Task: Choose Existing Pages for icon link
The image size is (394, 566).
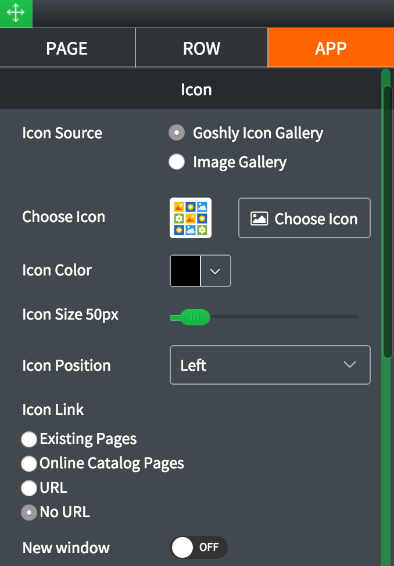Action: coord(29,439)
